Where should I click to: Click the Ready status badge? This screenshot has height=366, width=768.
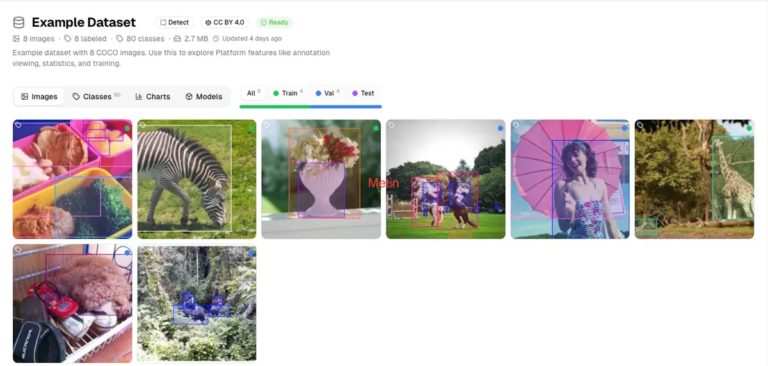click(275, 22)
